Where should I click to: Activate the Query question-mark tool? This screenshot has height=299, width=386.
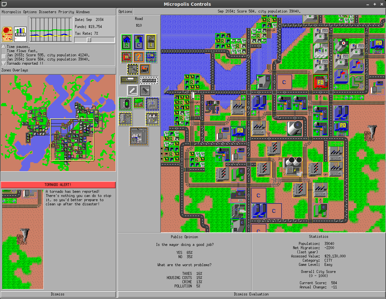(138, 57)
